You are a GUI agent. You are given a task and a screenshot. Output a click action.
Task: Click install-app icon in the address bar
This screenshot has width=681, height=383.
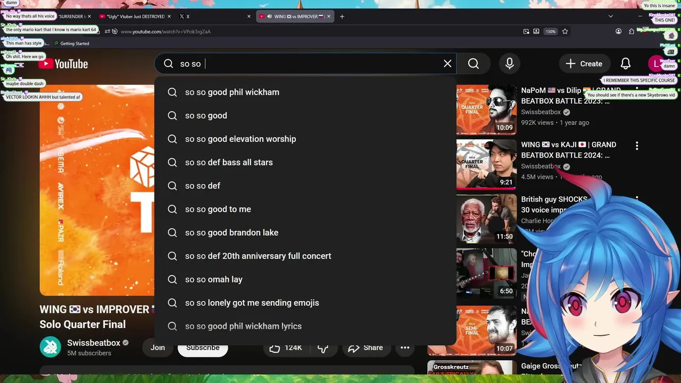click(x=536, y=31)
